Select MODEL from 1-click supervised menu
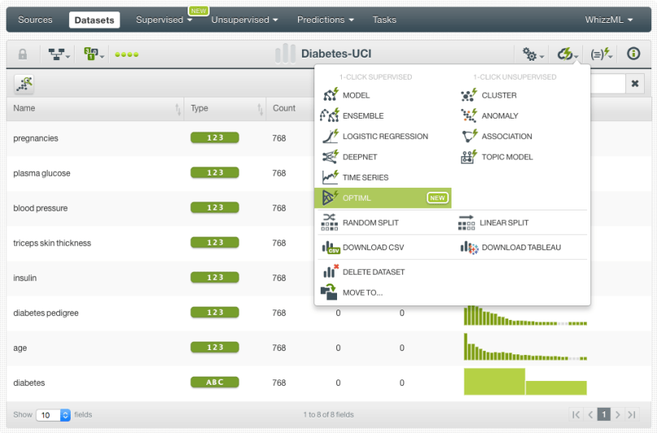 [x=357, y=96]
